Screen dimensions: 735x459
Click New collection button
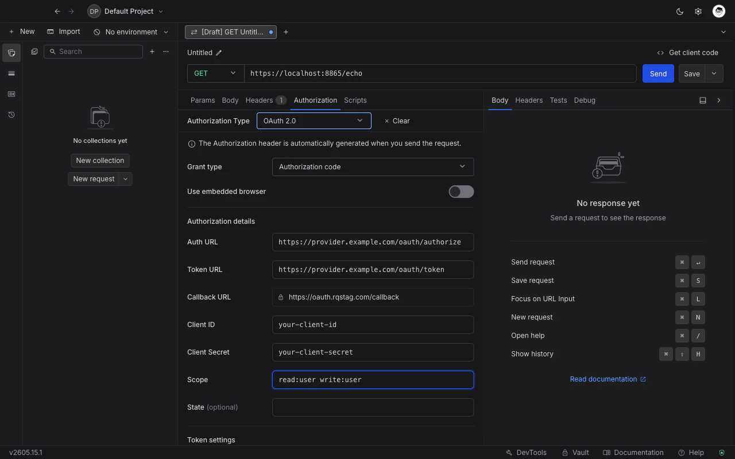point(100,161)
